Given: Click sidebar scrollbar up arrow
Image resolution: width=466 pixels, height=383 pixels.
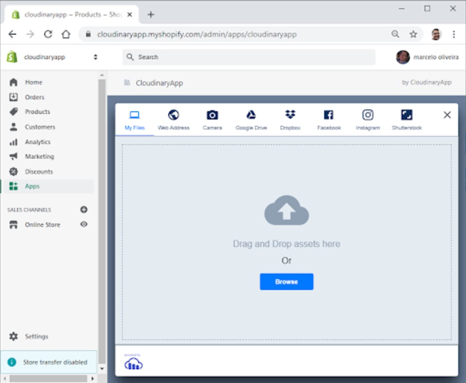Looking at the screenshot, I should pyautogui.click(x=102, y=75).
